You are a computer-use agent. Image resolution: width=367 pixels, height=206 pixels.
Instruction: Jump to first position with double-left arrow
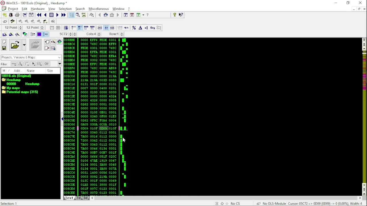[x=39, y=15]
